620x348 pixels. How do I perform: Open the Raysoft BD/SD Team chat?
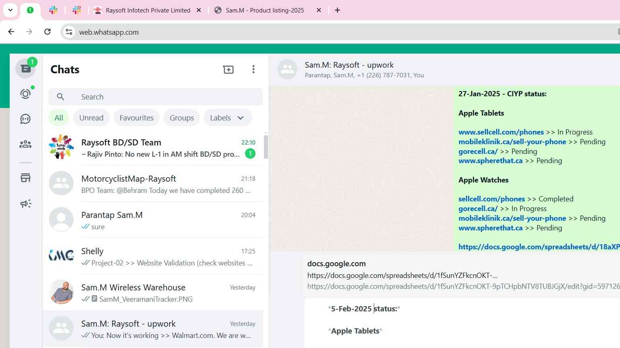click(x=153, y=147)
